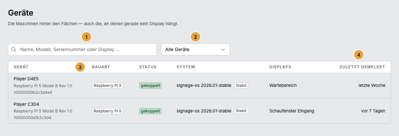Click model text under Player D4E5
399x136 pixels.
pos(43,86)
